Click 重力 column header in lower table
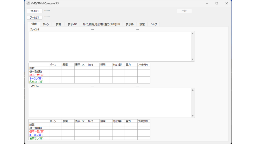256x144 pixels. pos(131,121)
